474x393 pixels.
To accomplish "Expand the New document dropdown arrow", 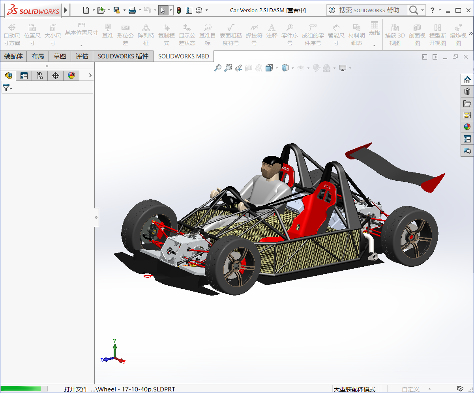I will (x=94, y=10).
